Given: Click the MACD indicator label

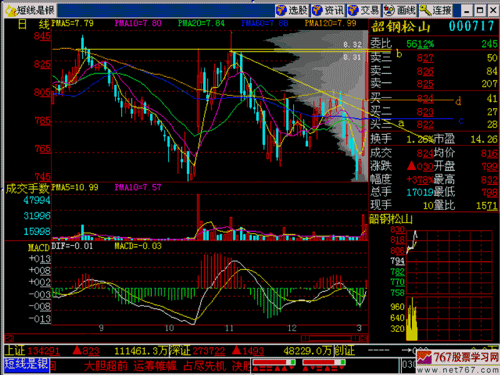Looking at the screenshot, I should pos(38,247).
